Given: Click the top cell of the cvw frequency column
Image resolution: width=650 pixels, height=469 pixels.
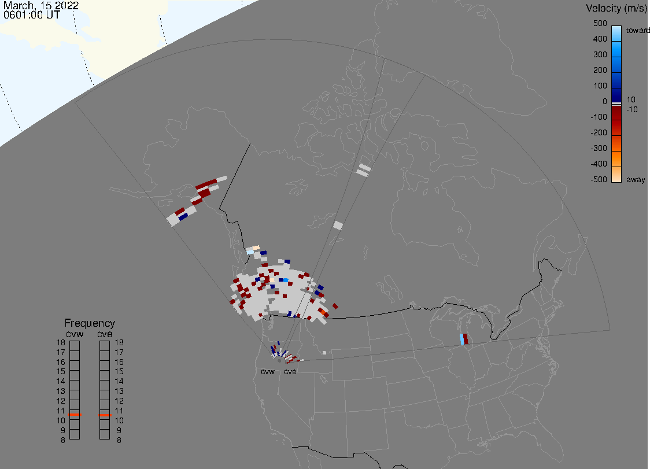Looking at the screenshot, I should point(75,345).
